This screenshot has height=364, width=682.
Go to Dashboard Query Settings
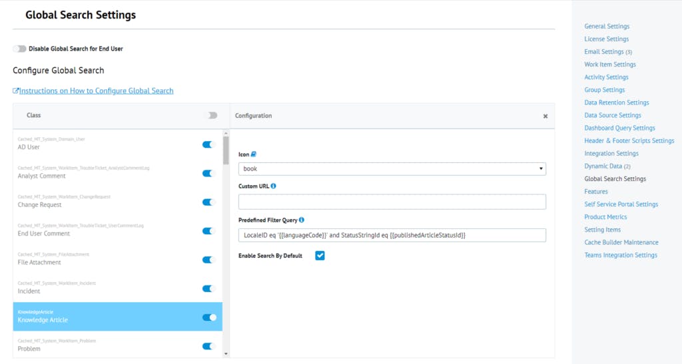pos(619,128)
